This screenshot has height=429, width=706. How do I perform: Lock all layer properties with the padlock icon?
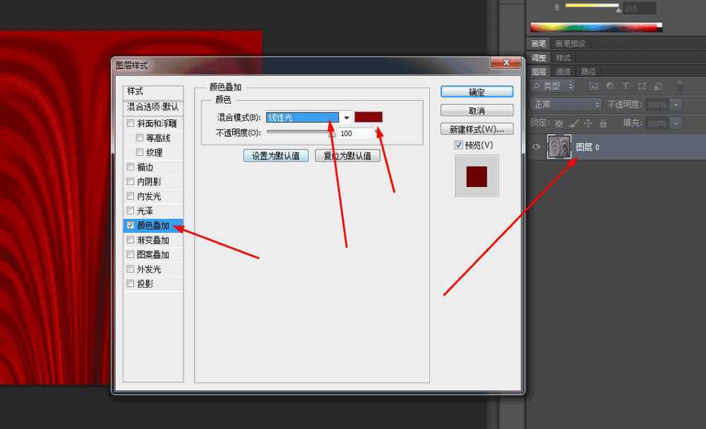point(604,123)
